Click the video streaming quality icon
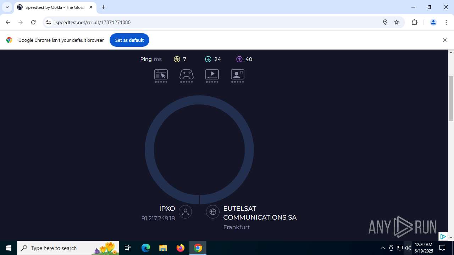Screen dimensions: 454x255 click(x=212, y=76)
